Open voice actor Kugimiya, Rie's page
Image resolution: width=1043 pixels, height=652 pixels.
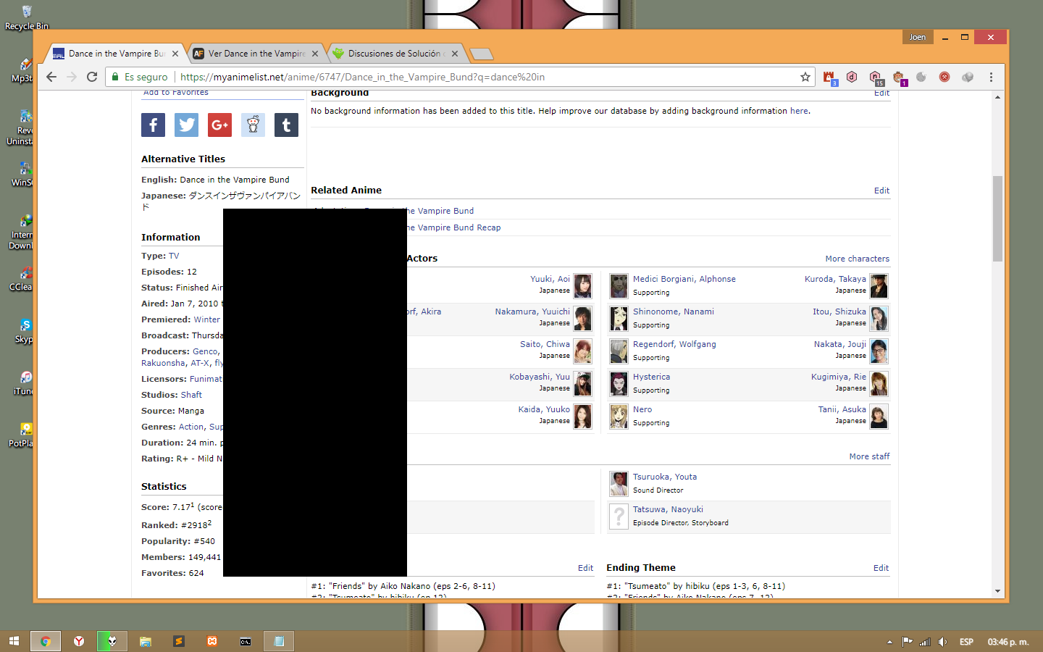pyautogui.click(x=839, y=377)
